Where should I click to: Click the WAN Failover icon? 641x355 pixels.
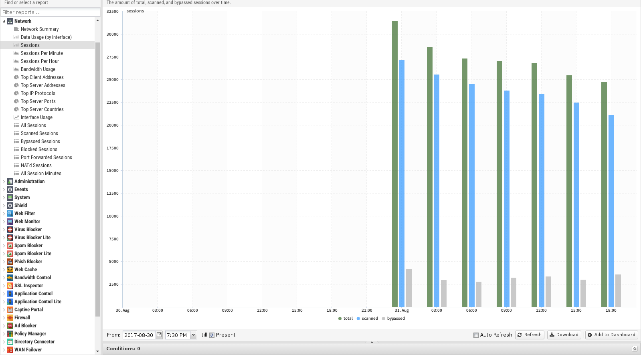[10, 350]
